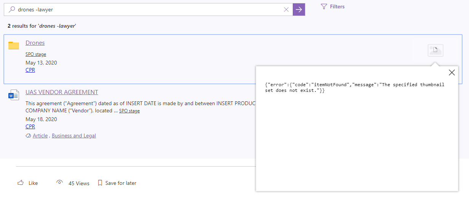Screen dimensions: 469x197
Task: Click the eye icon for Views
Action: coord(59,182)
